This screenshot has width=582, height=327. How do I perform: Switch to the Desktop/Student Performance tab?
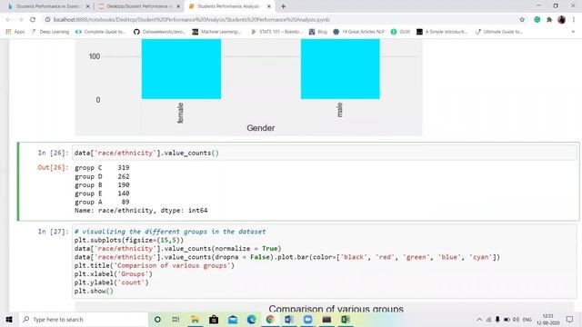tap(138, 6)
